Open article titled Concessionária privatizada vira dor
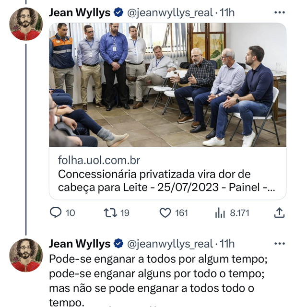Viewport: 295px width, 307px height. 167,181
